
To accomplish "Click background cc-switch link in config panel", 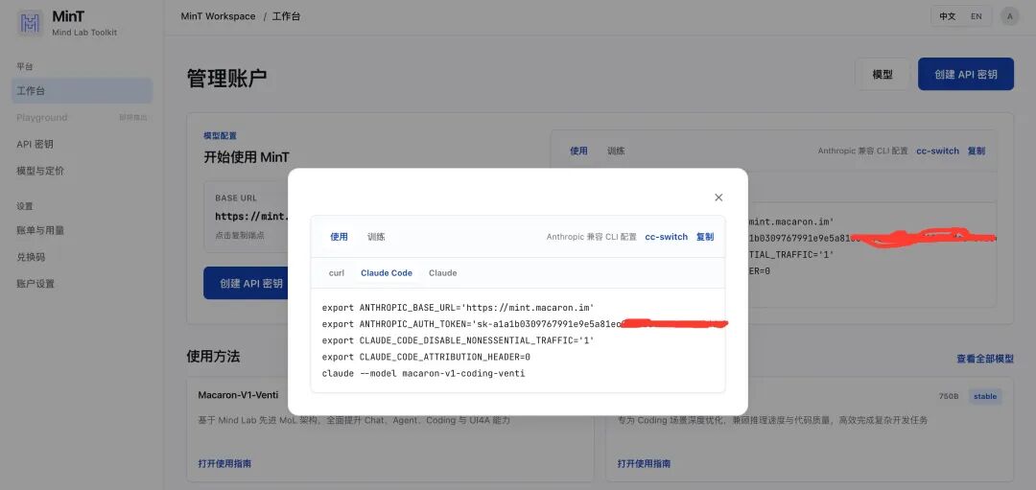I will tap(937, 151).
